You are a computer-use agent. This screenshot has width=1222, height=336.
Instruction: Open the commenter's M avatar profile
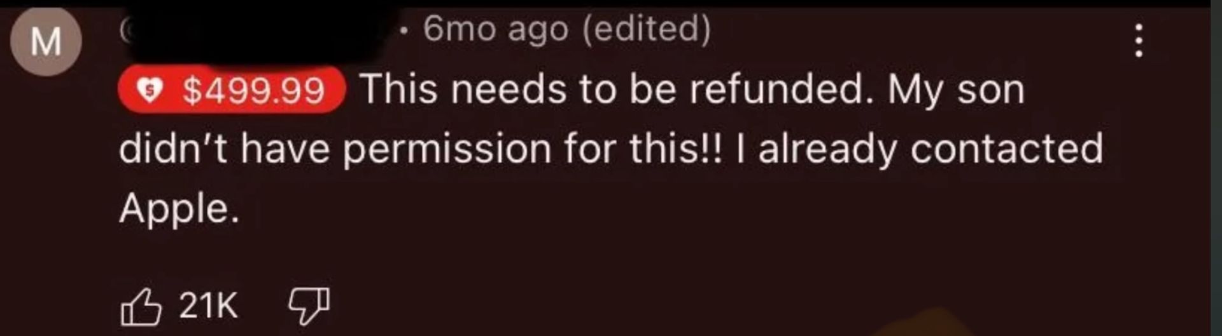46,42
